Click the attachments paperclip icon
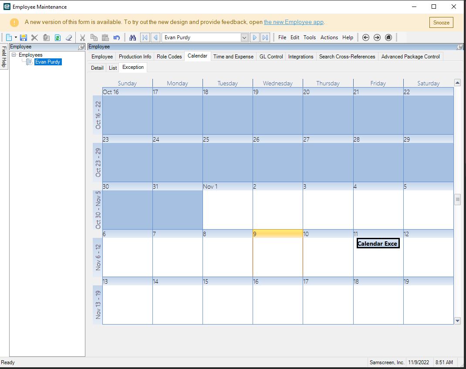This screenshot has width=466, height=369. click(46, 37)
